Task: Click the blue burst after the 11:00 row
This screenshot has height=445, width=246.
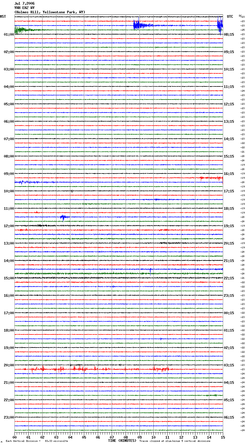Action: click(x=64, y=217)
